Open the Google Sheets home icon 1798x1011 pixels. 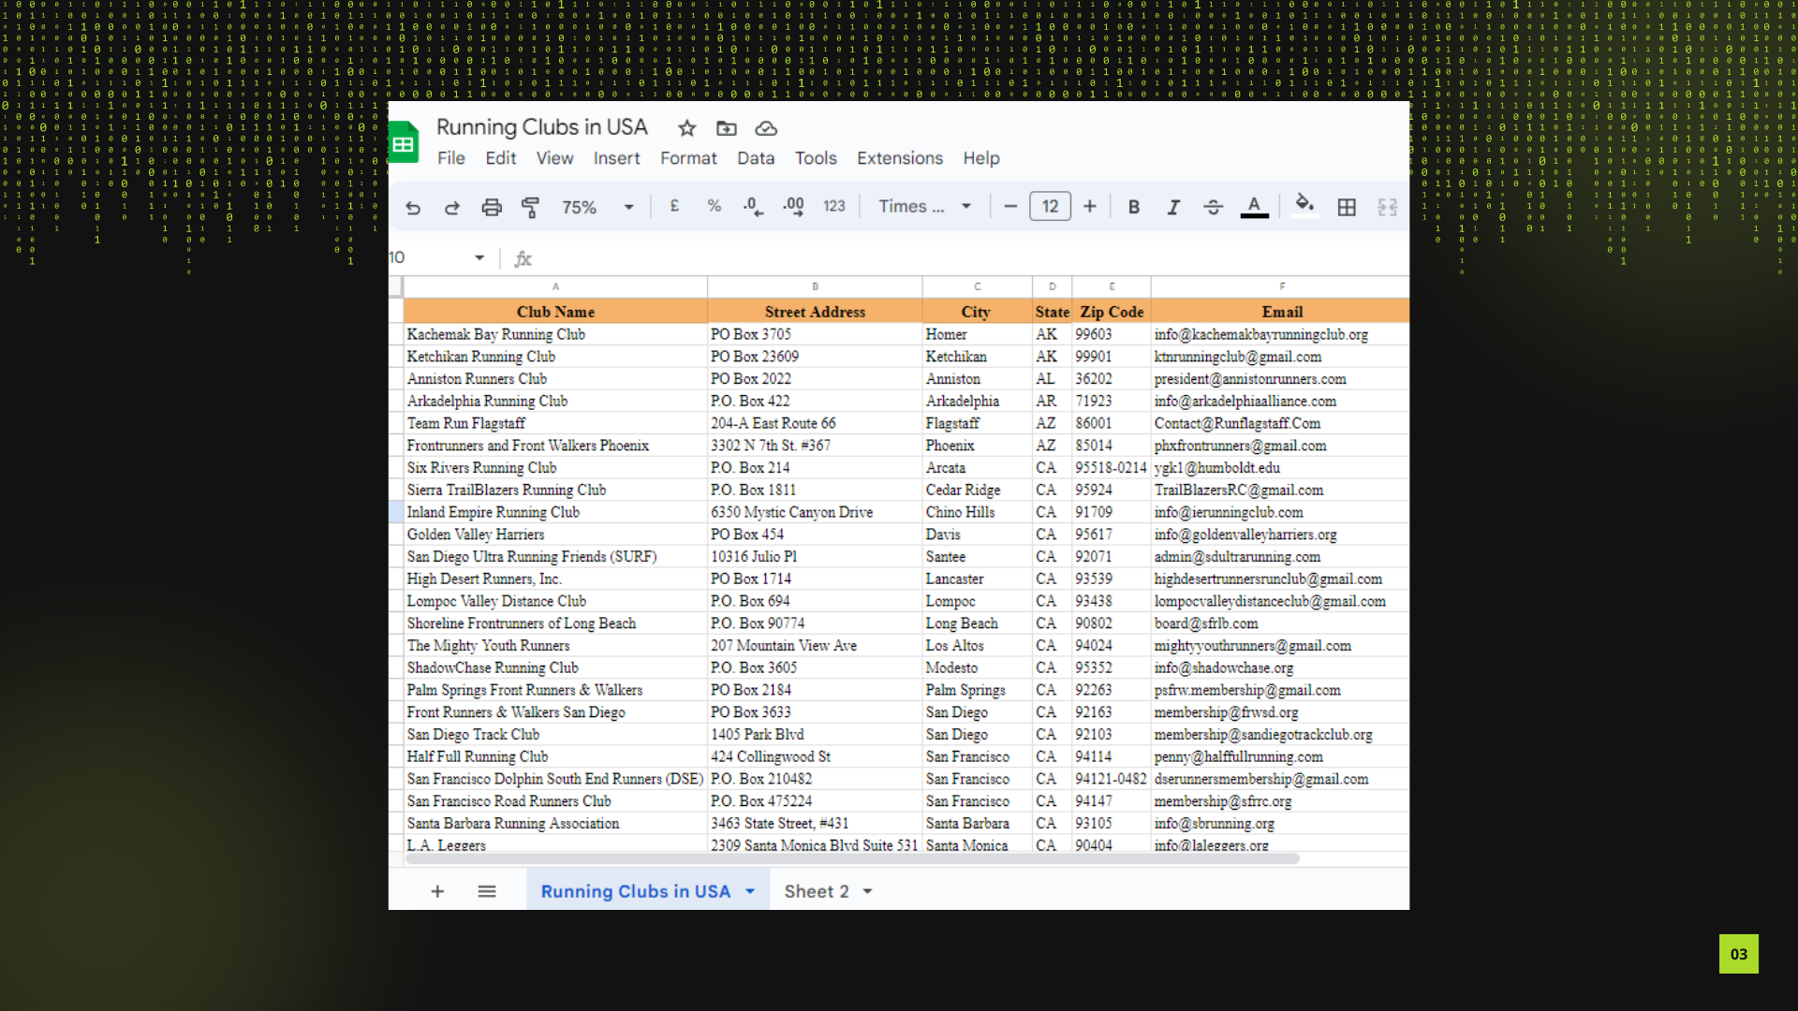click(404, 143)
